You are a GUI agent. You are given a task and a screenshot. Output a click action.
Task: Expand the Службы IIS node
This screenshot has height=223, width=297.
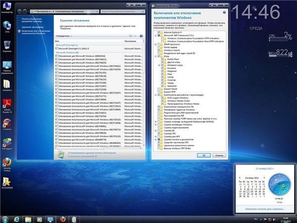click(155, 131)
